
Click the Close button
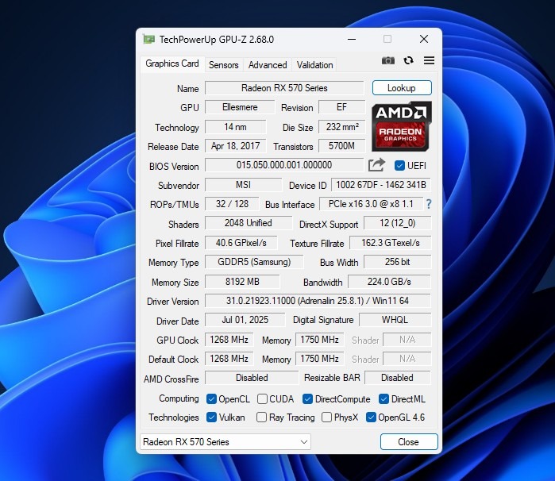409,442
